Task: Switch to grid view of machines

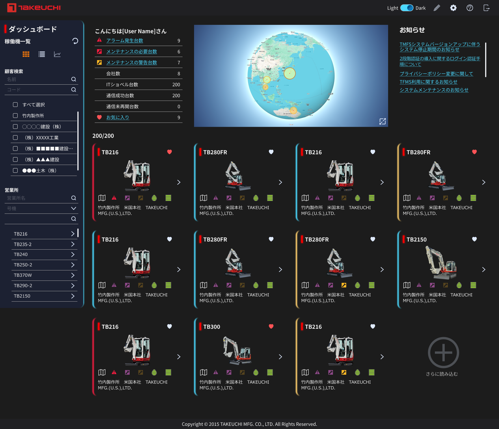Action: (26, 54)
